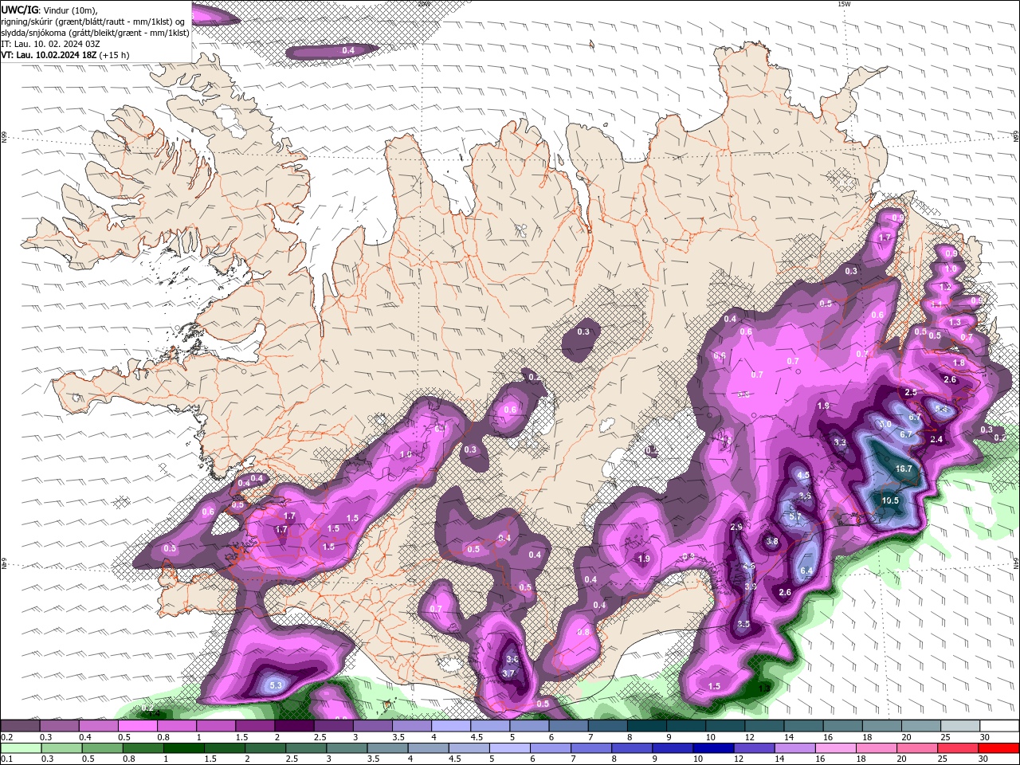This screenshot has height=765, width=1020.
Task: Click the bright red lower swatch above 30
Action: coord(1000,748)
